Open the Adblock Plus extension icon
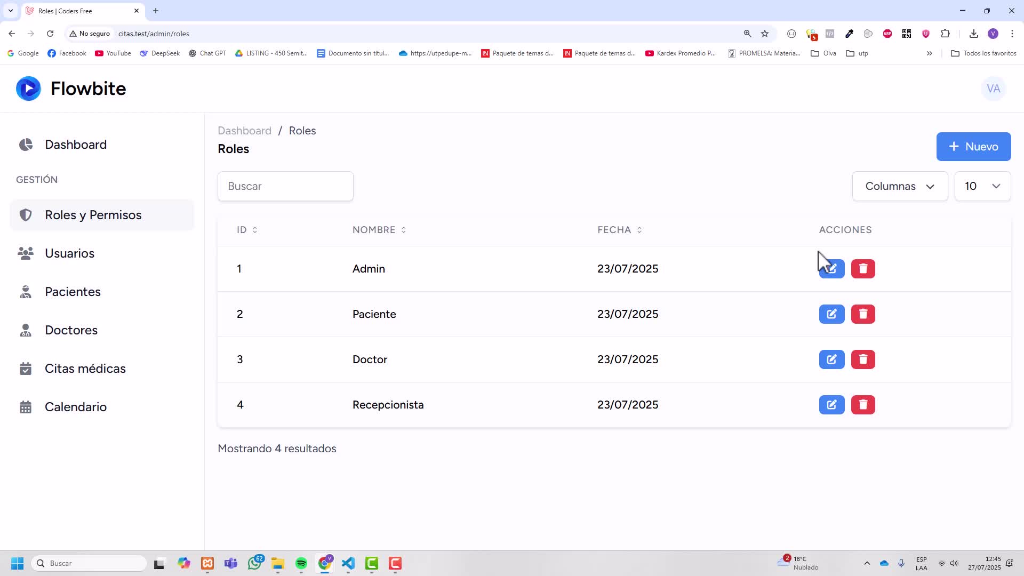Screen dimensions: 1024x576 point(887,34)
